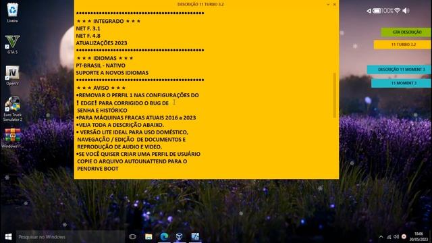Screen dimensions: 432x243
Task: Launch the OpenIV desktop shortcut
Action: pos(12,75)
